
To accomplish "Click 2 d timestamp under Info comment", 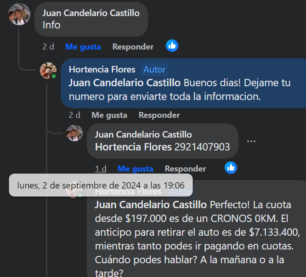I will tap(48, 47).
